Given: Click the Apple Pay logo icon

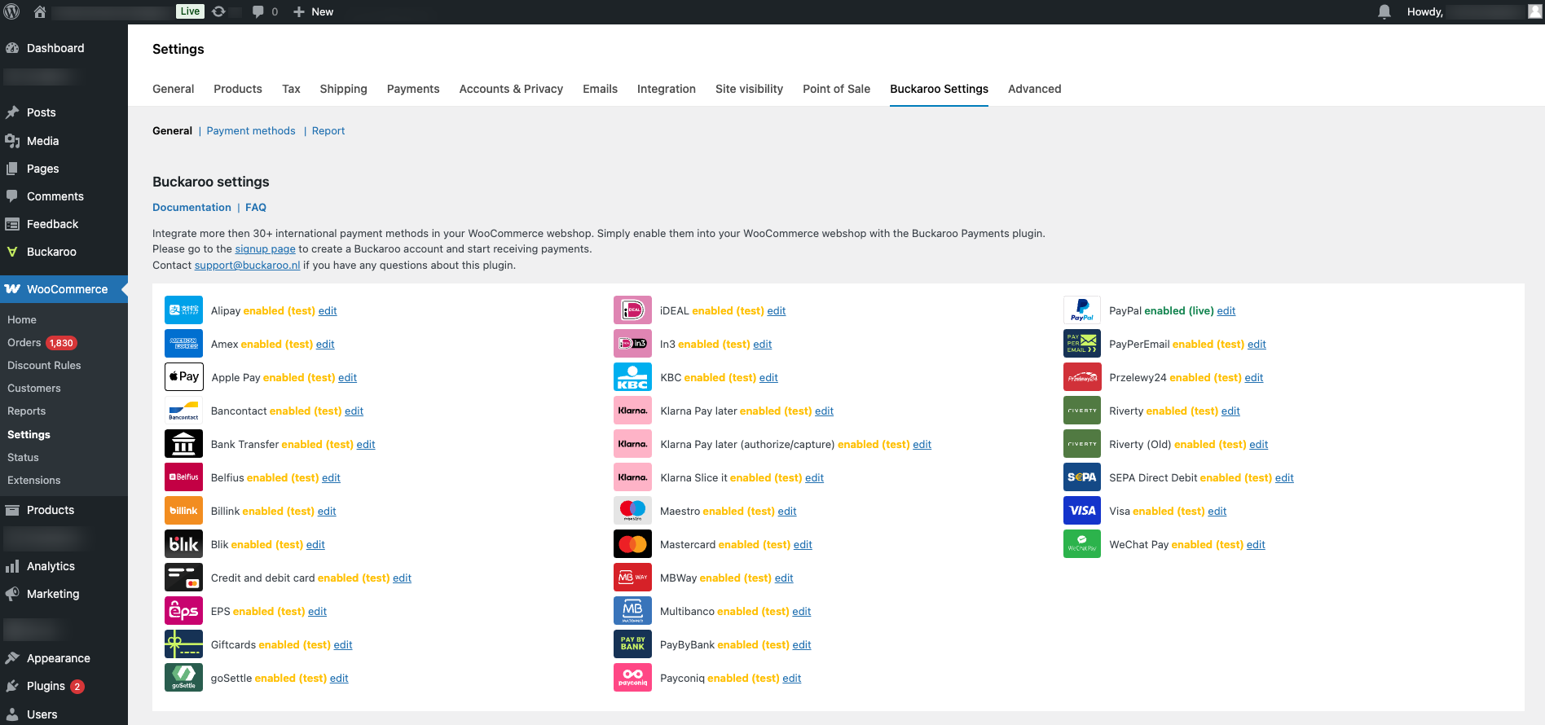Looking at the screenshot, I should (x=183, y=377).
